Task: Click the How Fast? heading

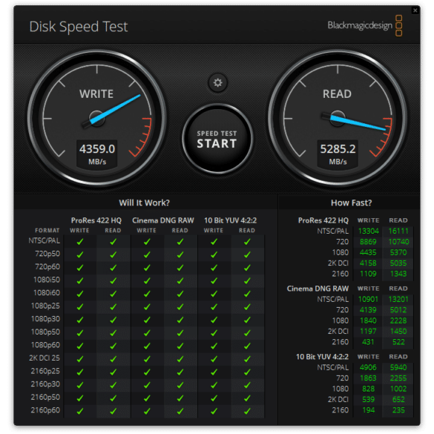Action: (x=351, y=203)
